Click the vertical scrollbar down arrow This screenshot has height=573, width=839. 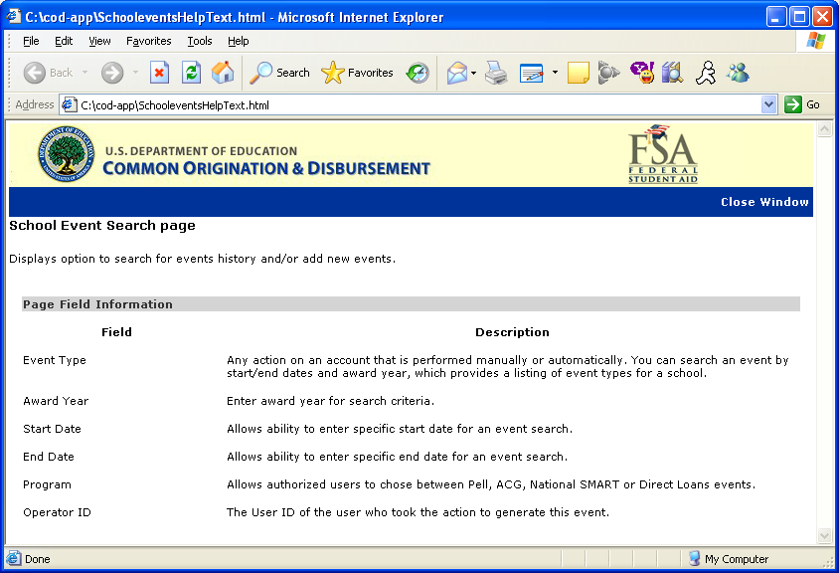click(x=824, y=536)
